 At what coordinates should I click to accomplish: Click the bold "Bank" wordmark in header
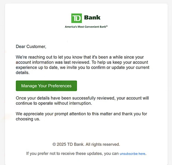[x=92, y=18]
